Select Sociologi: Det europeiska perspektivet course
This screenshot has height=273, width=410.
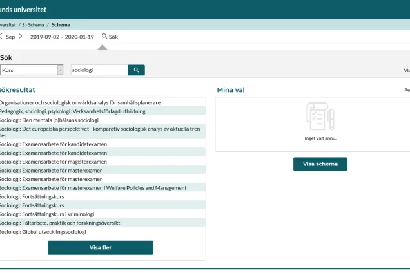tap(100, 129)
